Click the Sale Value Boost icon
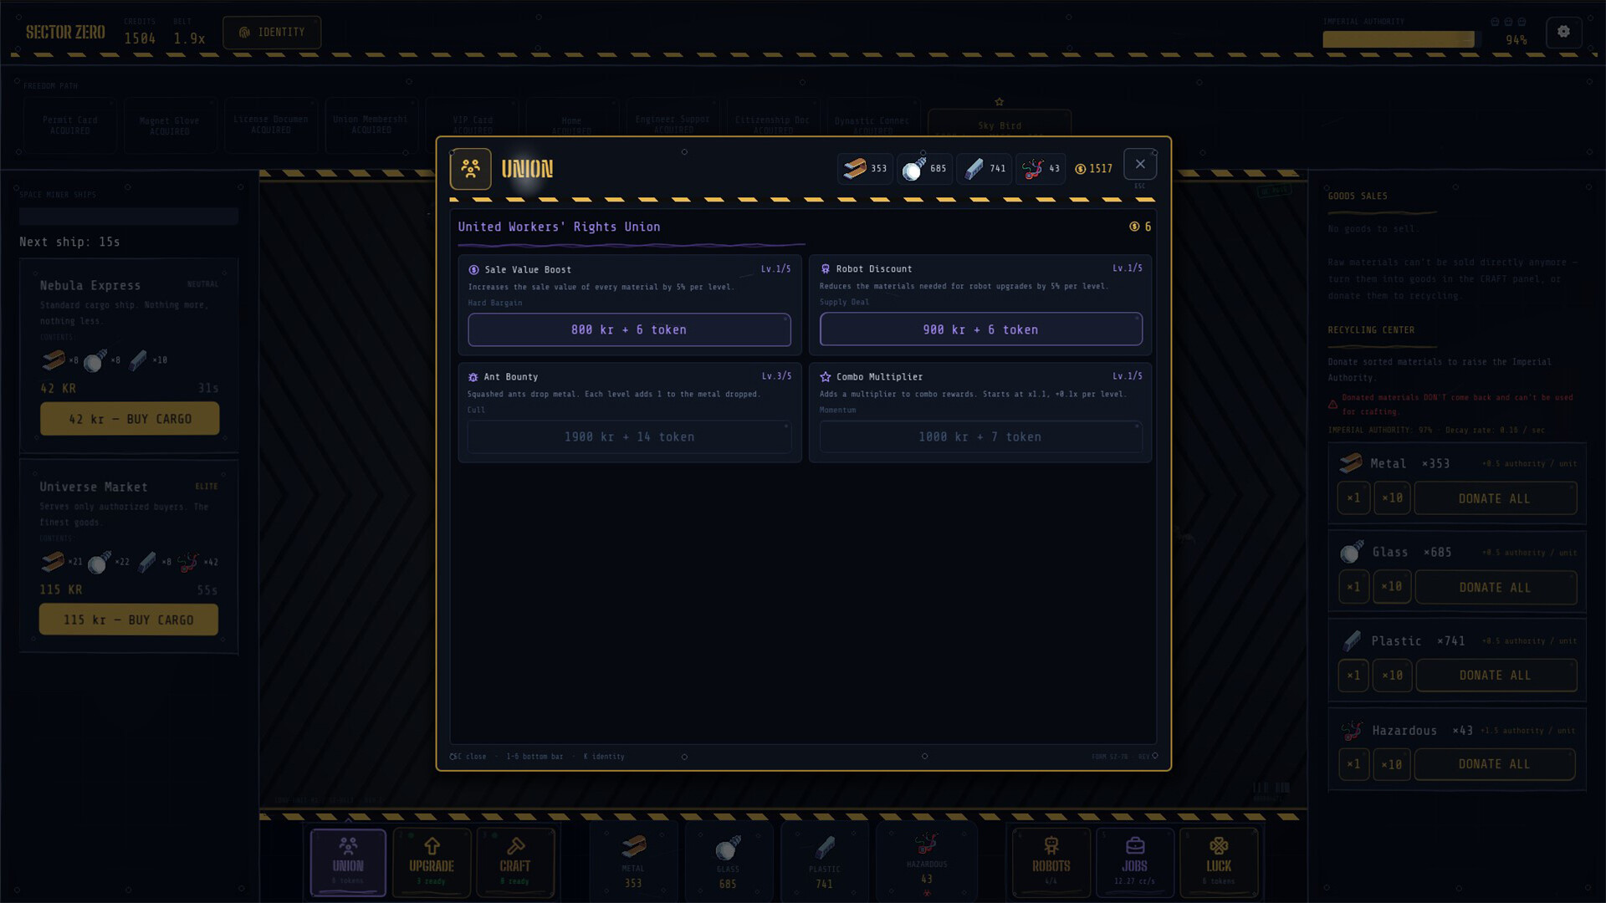The width and height of the screenshot is (1606, 903). pos(473,270)
